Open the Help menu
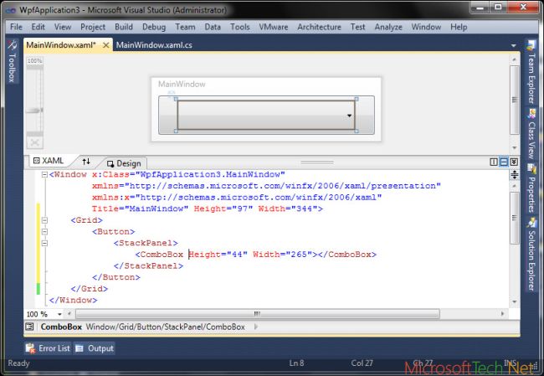This screenshot has height=376, width=544. click(459, 27)
